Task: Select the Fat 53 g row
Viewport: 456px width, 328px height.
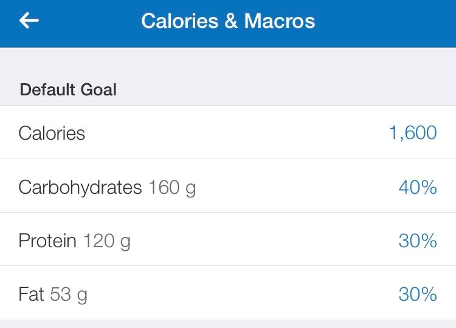Action: point(228,293)
